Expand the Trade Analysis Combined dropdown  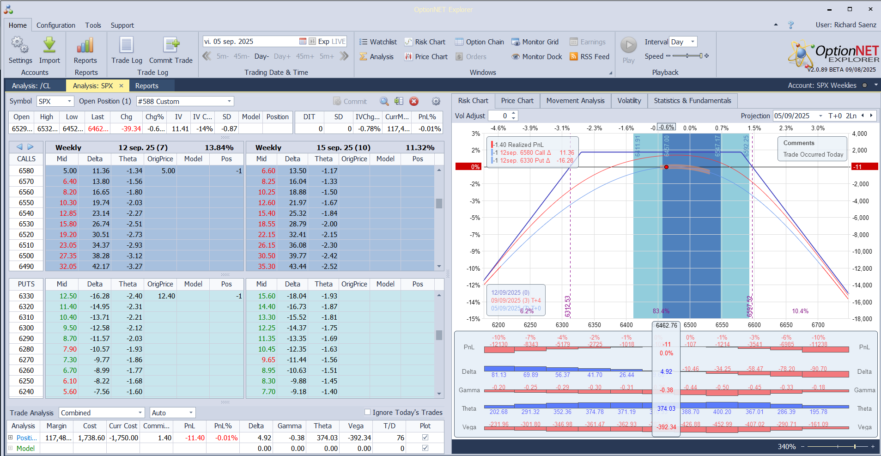tap(140, 413)
